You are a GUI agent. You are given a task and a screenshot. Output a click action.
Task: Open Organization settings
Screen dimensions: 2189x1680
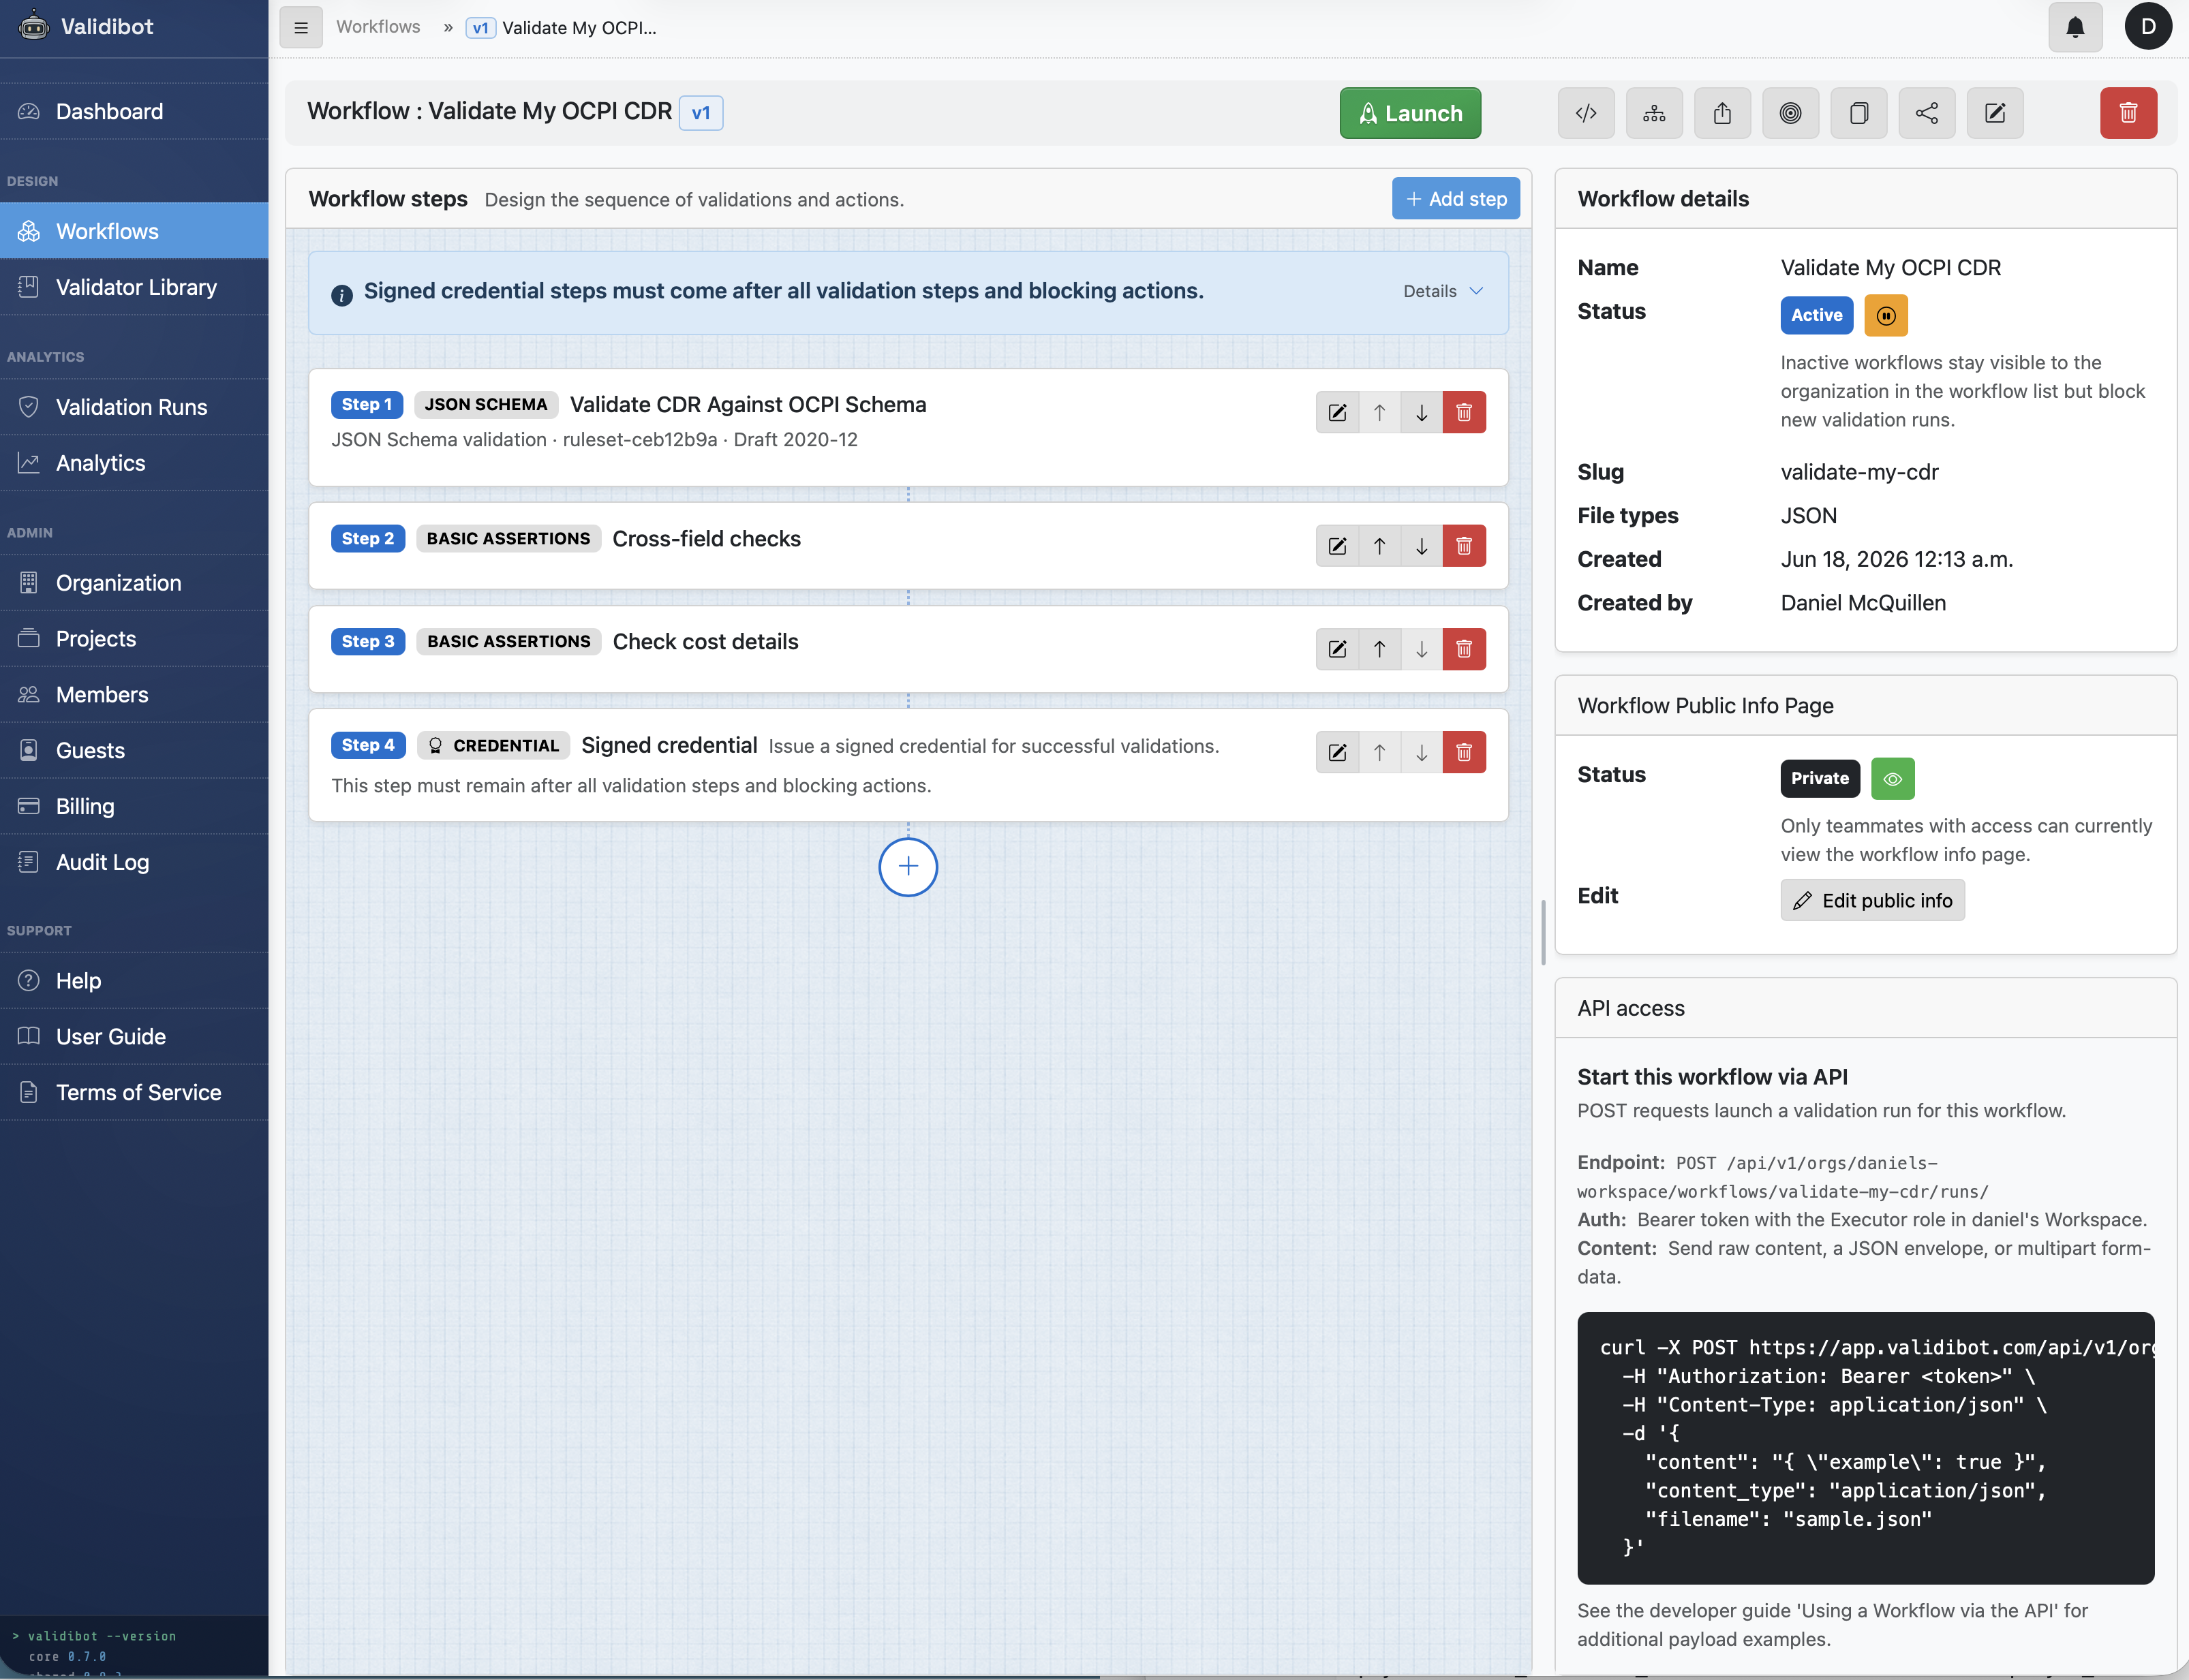(134, 583)
